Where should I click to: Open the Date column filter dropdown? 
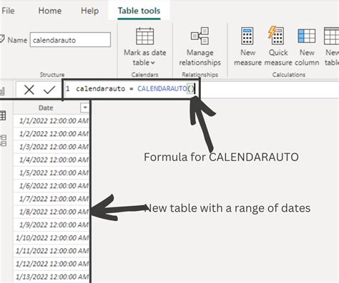[85, 108]
